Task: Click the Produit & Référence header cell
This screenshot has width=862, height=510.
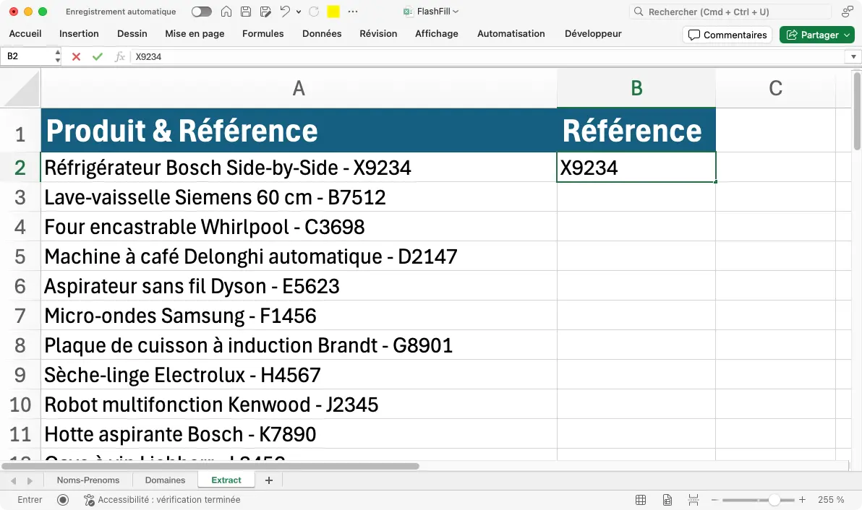Action: pos(299,130)
